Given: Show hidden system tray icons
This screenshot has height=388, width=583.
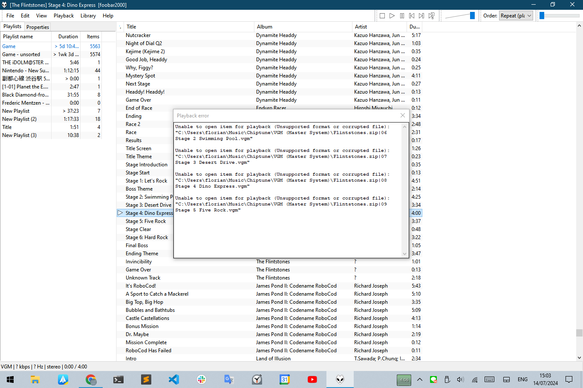Looking at the screenshot, I should click(420, 379).
